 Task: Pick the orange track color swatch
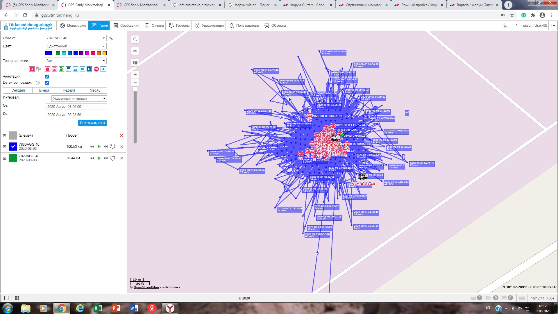click(99, 53)
